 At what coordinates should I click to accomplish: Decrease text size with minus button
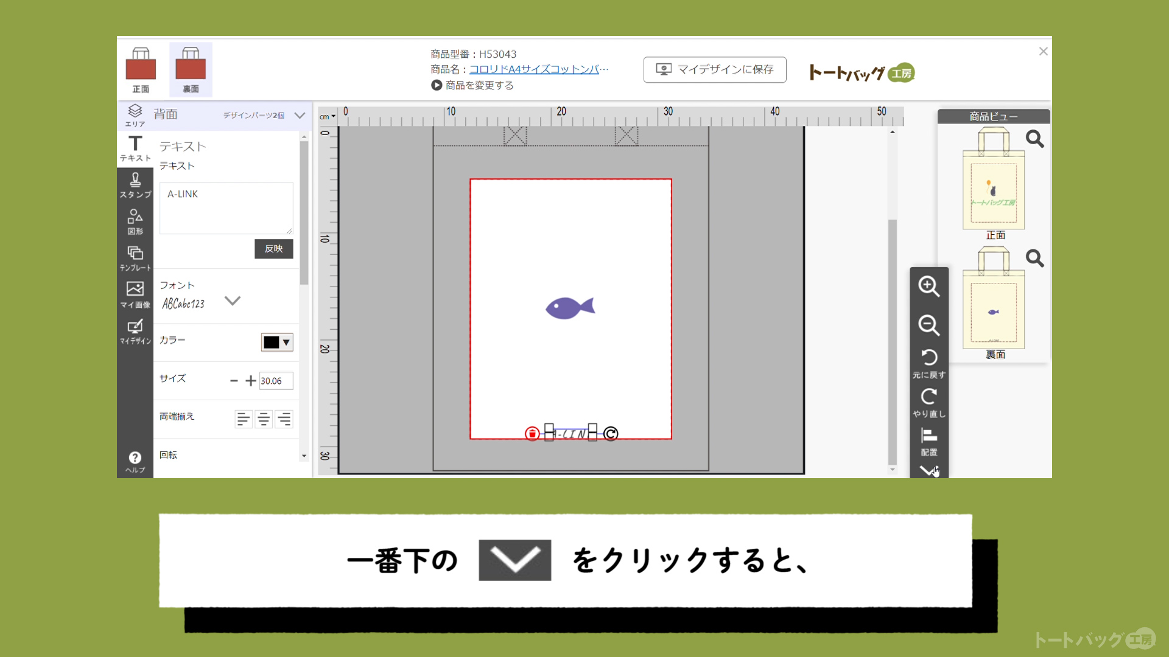tap(234, 381)
